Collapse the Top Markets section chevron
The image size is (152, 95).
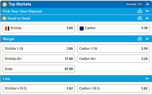(148, 4)
